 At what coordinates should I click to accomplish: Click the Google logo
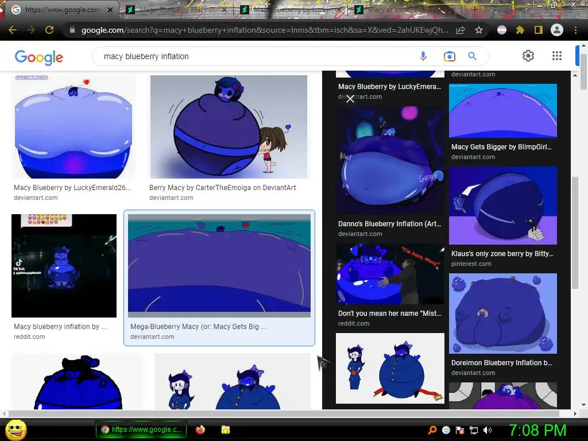tap(39, 57)
